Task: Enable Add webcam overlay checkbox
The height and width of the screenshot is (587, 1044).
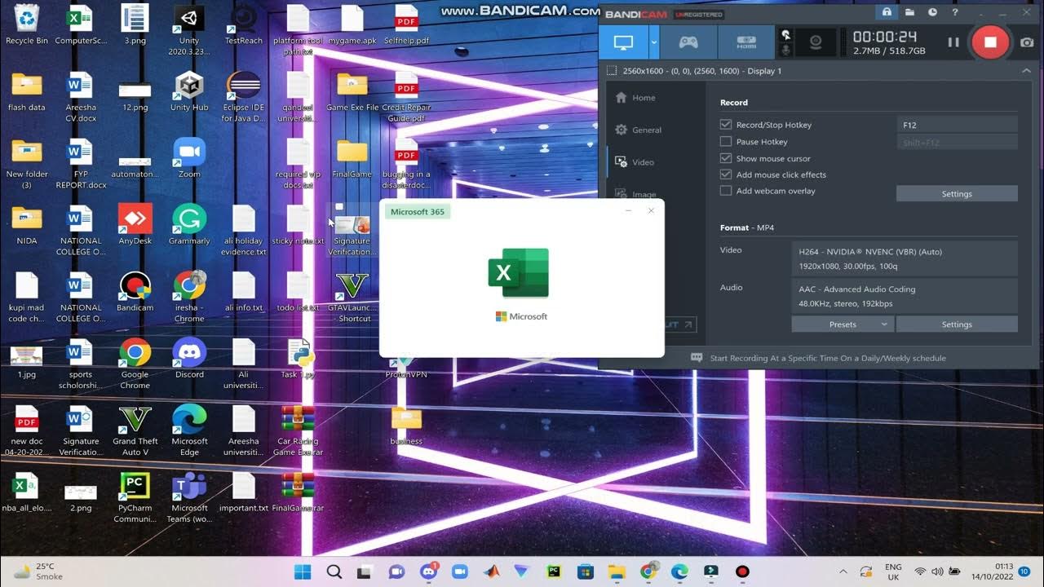Action: tap(726, 191)
